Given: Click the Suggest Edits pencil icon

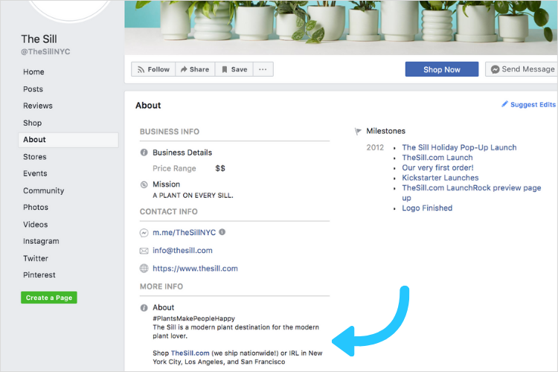Looking at the screenshot, I should point(504,104).
